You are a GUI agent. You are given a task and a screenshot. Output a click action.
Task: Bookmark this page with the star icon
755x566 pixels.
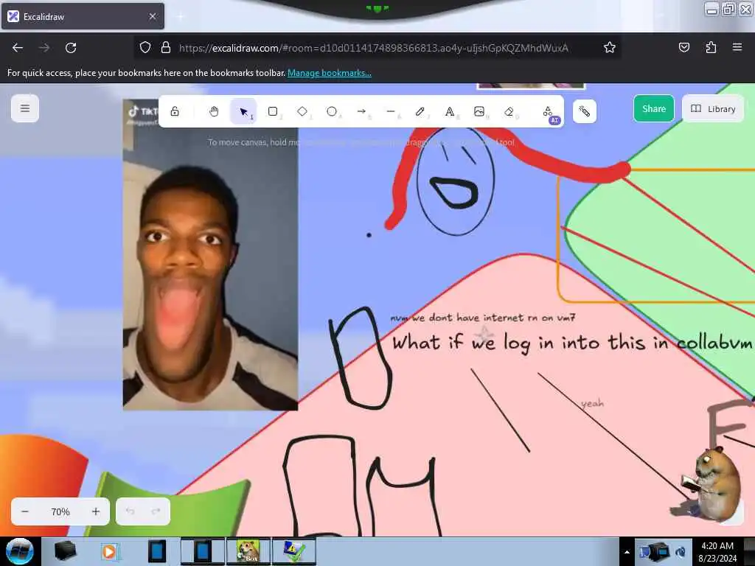[x=610, y=47]
